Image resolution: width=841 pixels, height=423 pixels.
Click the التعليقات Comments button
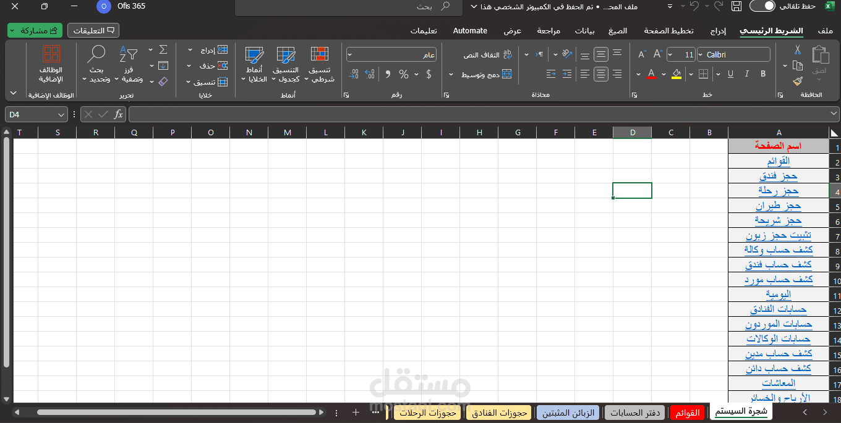93,30
